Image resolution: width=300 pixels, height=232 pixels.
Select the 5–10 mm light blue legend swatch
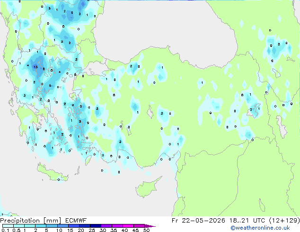click(52, 226)
